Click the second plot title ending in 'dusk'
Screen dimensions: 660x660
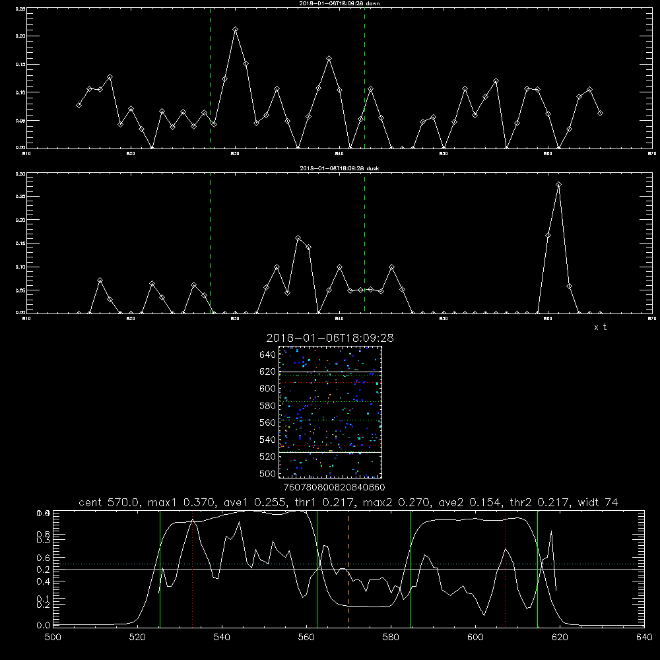(x=339, y=168)
